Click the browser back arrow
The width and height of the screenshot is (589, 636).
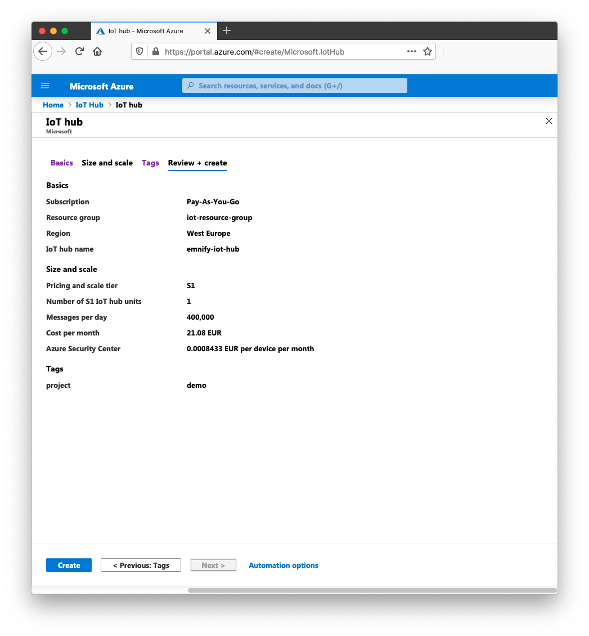pos(43,51)
